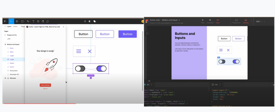Click the Figma canvas vertical scrollbar

tap(143, 61)
